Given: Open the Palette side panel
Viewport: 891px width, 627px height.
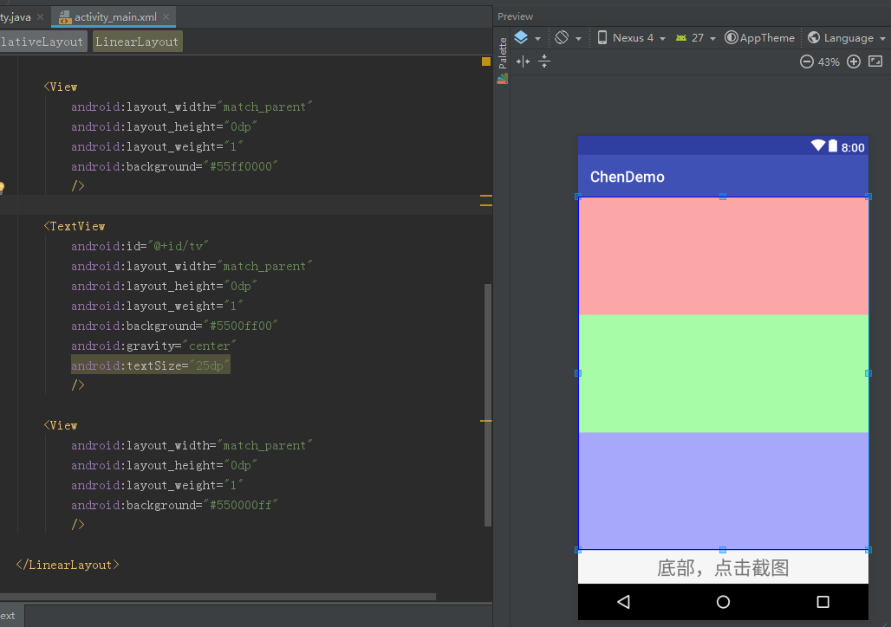Looking at the screenshot, I should tap(503, 60).
